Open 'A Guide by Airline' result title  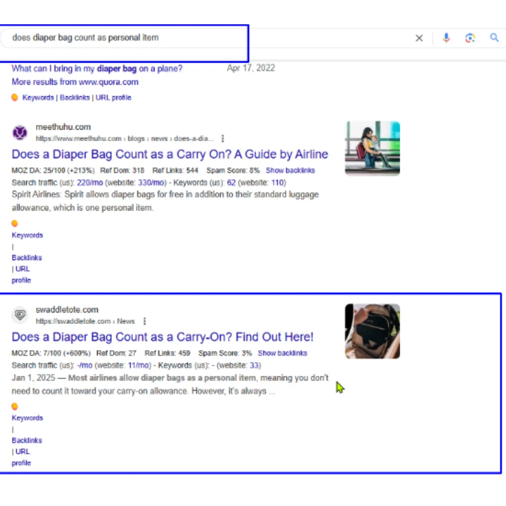(x=170, y=154)
